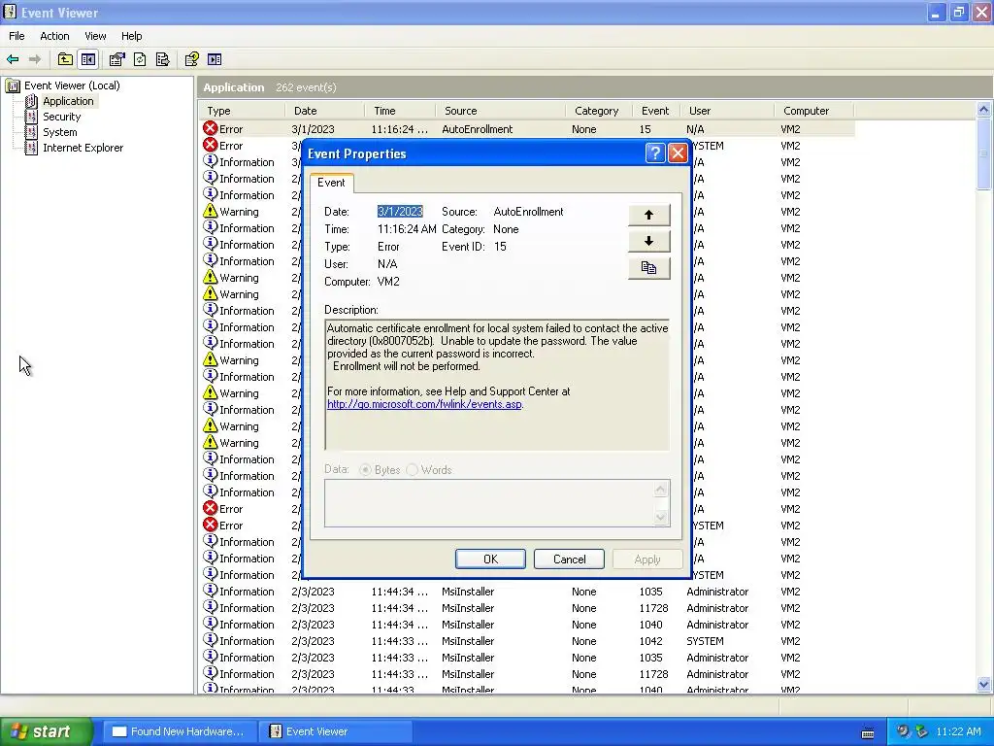Click the Apply button
The width and height of the screenshot is (994, 746).
pos(647,559)
